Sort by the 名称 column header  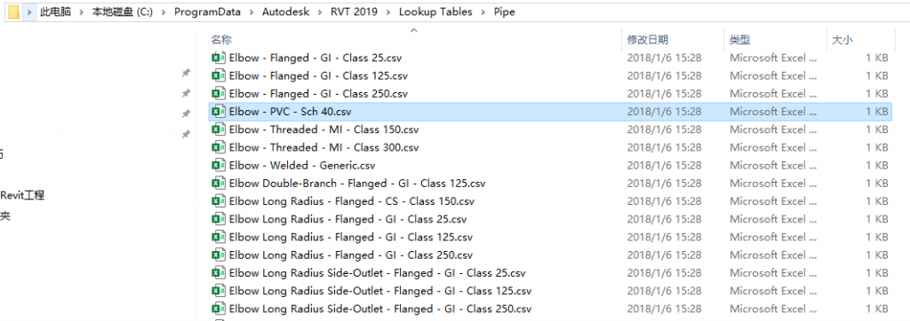click(221, 39)
